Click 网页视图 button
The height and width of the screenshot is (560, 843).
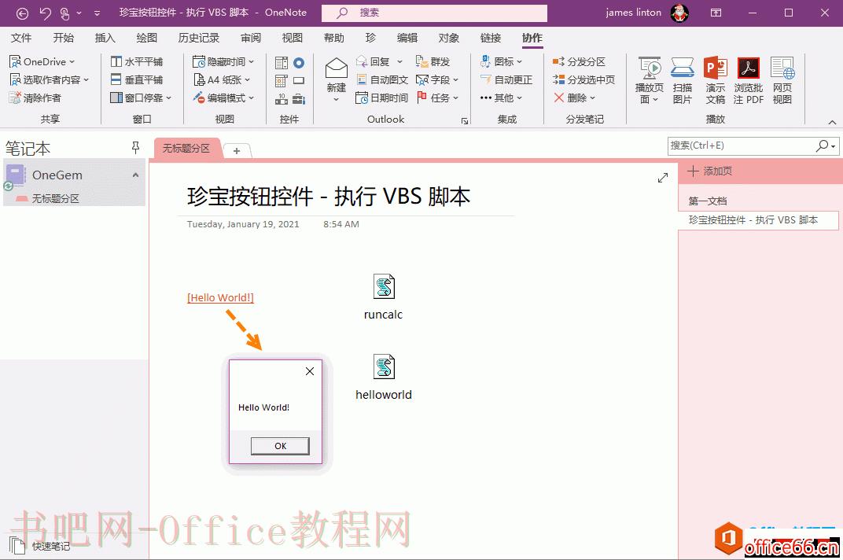pos(782,80)
